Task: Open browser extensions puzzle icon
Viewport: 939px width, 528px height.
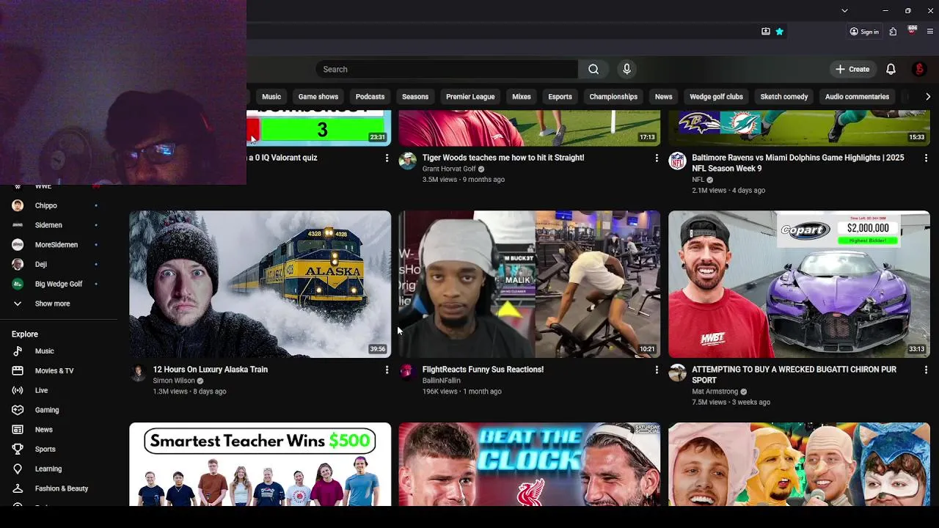Action: [893, 32]
